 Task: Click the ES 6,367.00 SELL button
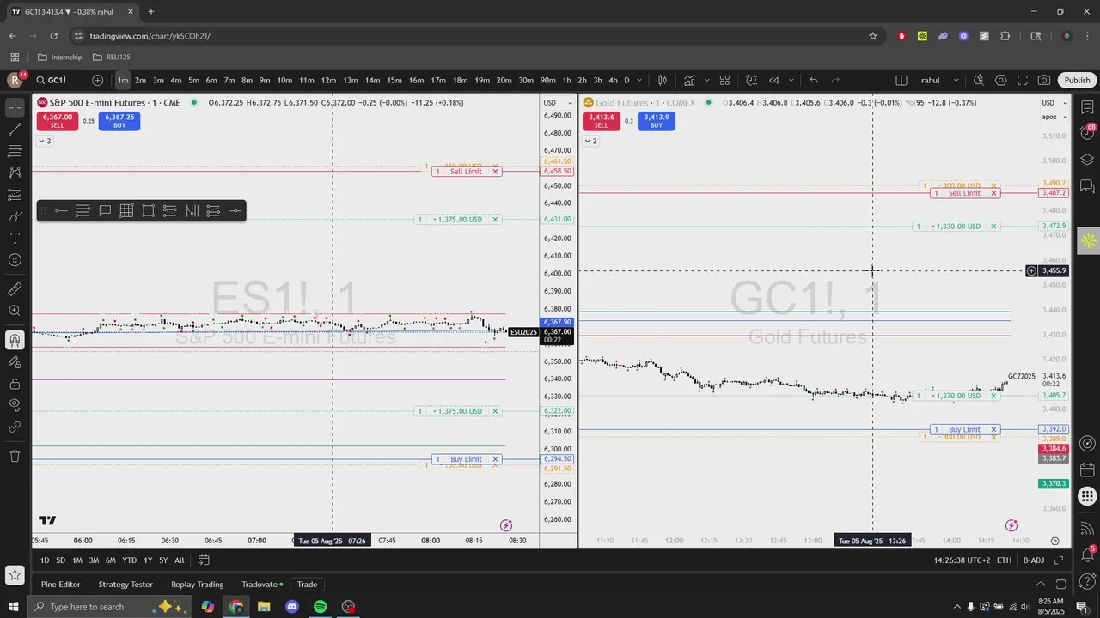click(57, 121)
